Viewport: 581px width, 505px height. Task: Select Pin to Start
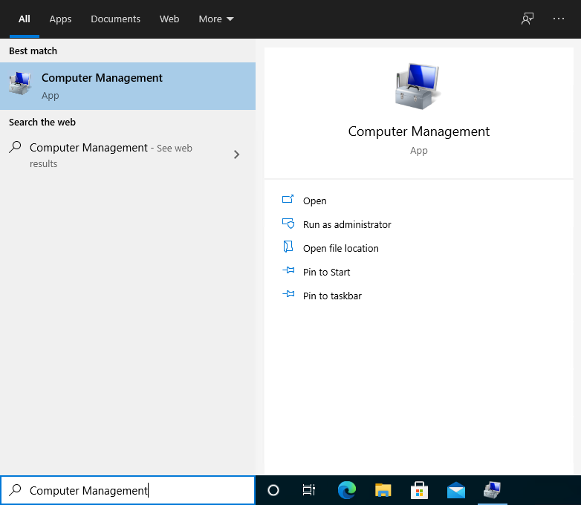(x=326, y=272)
